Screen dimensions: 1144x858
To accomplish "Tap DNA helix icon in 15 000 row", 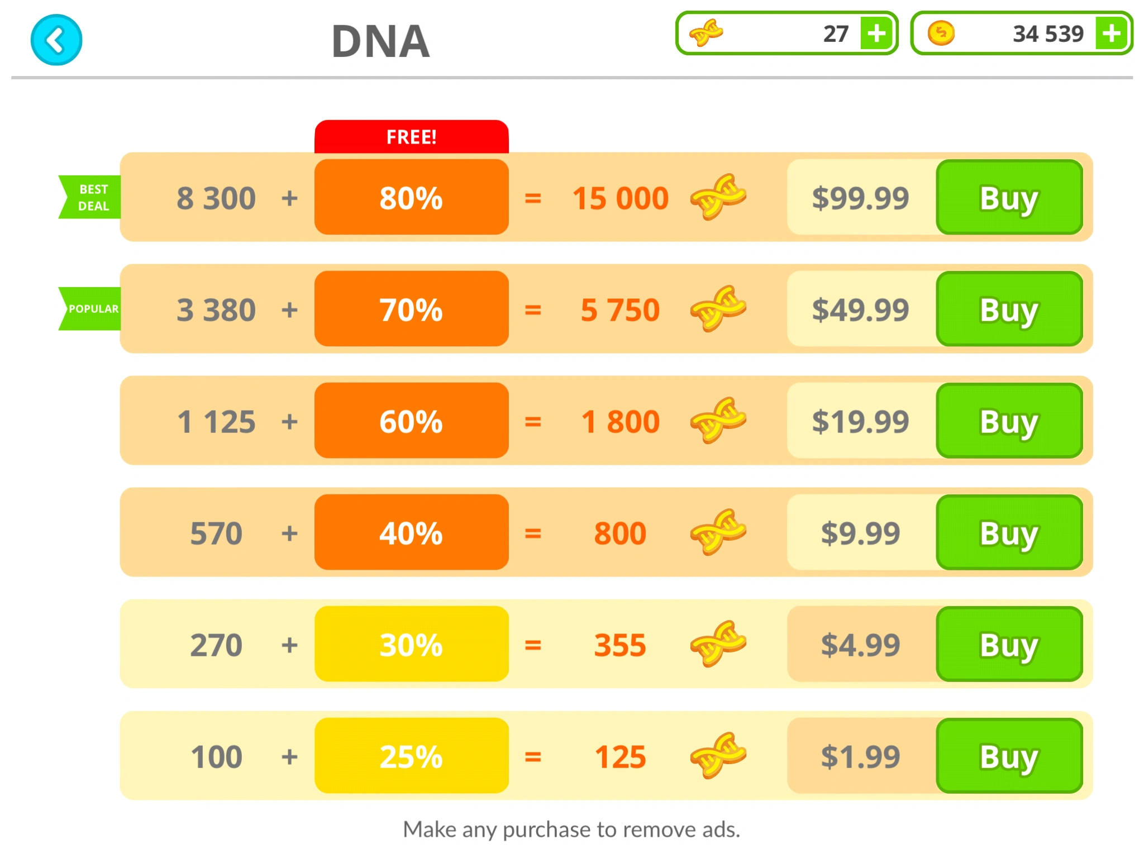I will pos(718,197).
